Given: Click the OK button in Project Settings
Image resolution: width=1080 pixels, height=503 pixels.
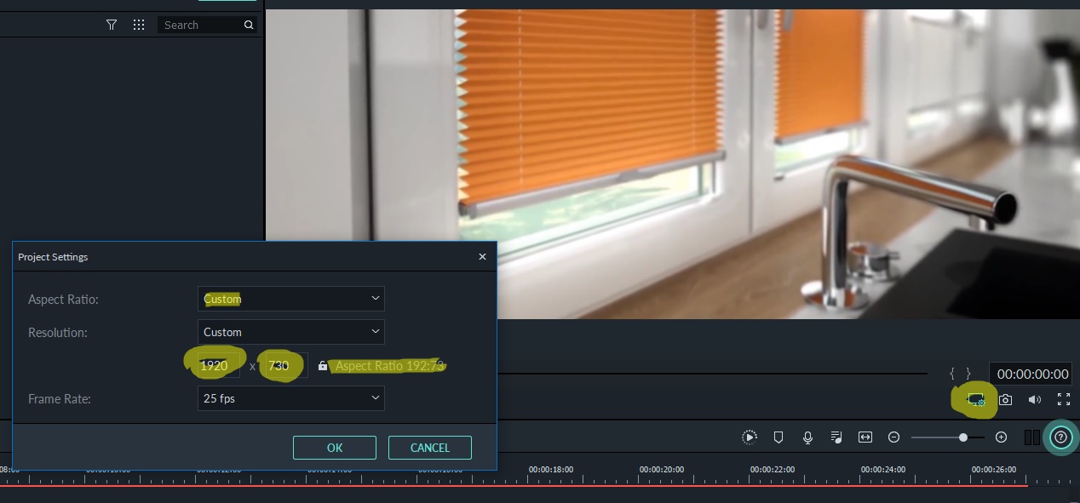Looking at the screenshot, I should (335, 448).
